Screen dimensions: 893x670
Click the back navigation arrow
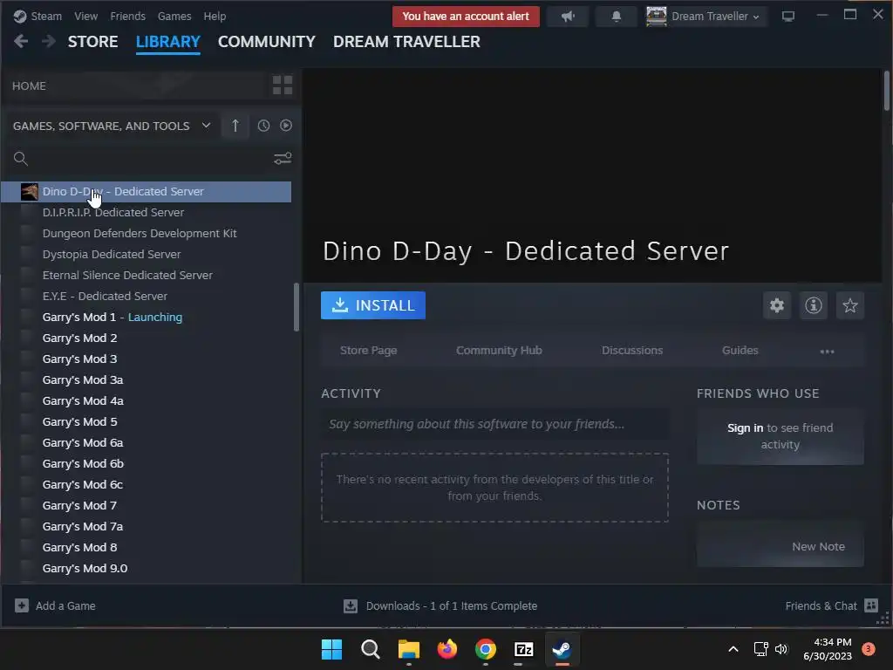point(21,42)
